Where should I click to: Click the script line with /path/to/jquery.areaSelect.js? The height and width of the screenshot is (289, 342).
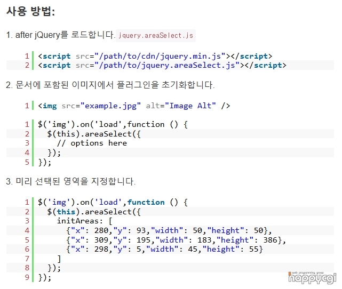162,66
